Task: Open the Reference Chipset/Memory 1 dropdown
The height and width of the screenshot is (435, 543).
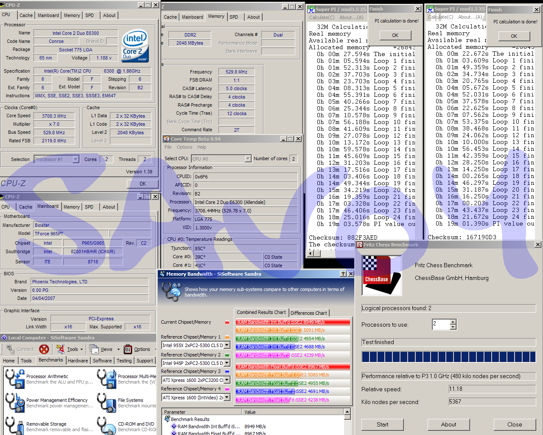Action: pos(227,345)
